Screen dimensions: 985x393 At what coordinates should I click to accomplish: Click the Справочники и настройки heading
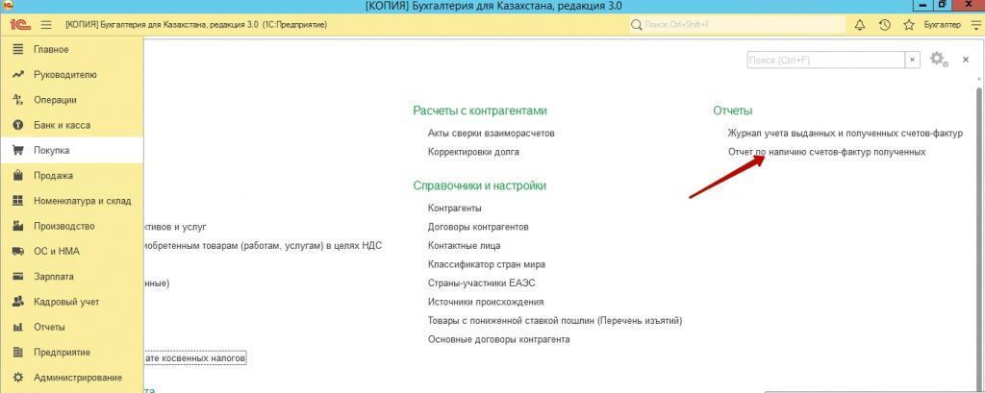pos(479,185)
